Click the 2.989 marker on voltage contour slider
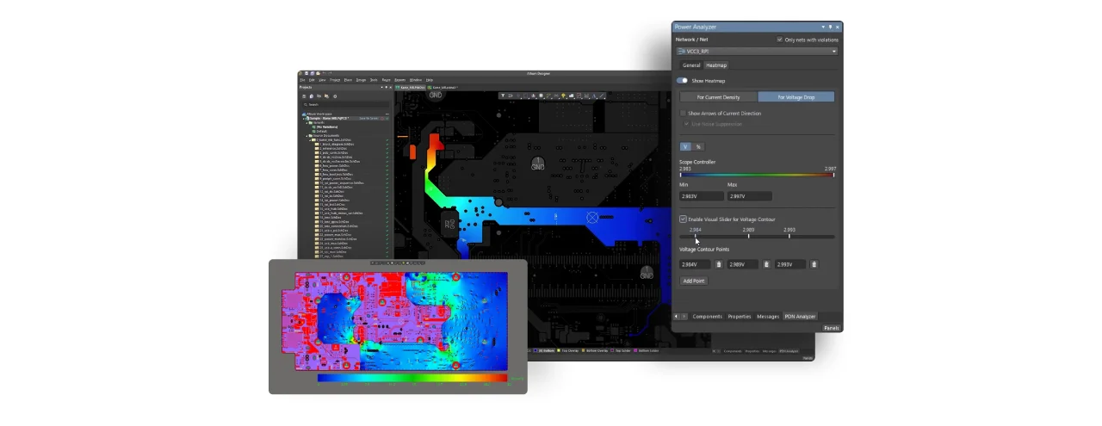The width and height of the screenshot is (1102, 426). 748,235
